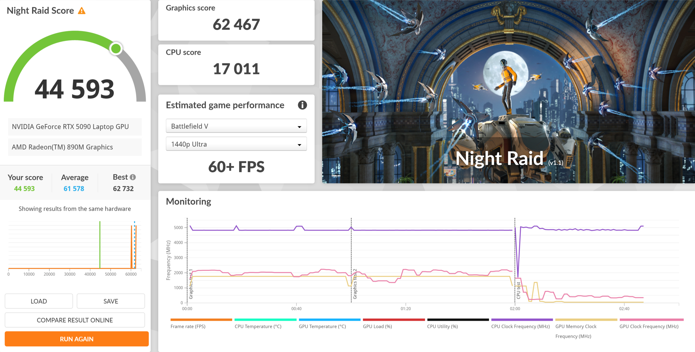
Task: Click the info icon next to Estimated game performance
Action: [302, 105]
